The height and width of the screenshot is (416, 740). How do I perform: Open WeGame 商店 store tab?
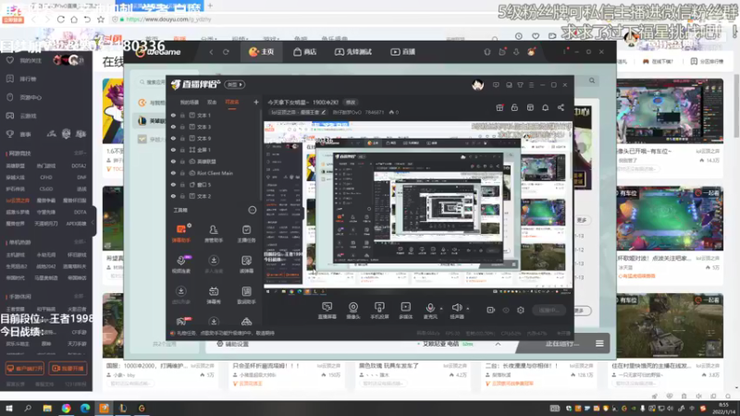click(305, 52)
